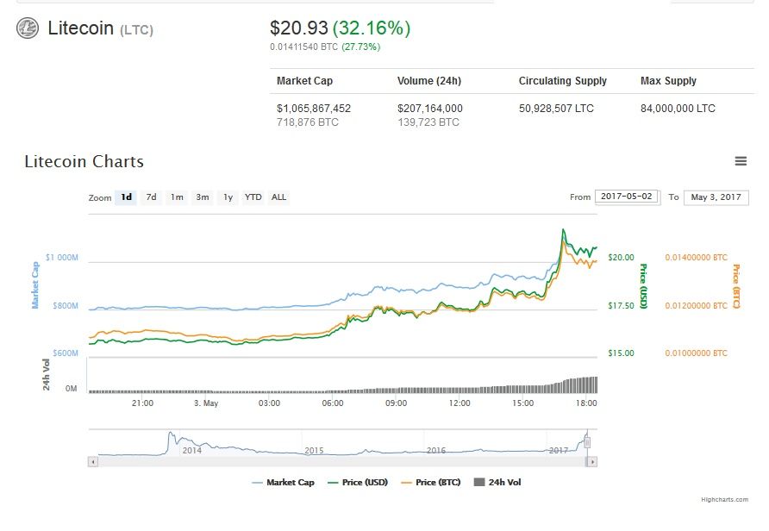Select the 1d zoom range
The height and width of the screenshot is (531, 769).
tap(127, 197)
